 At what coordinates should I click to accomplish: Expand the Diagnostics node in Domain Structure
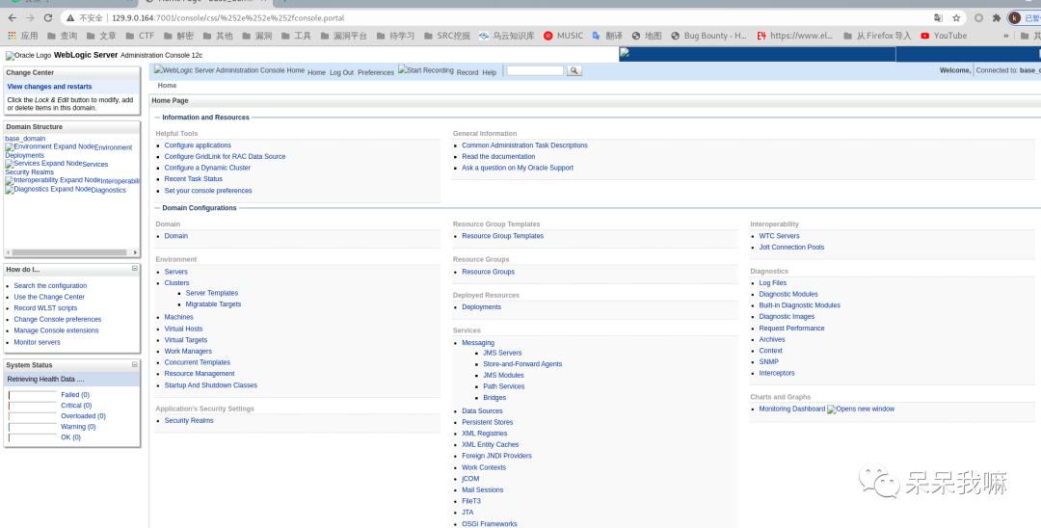pos(48,189)
